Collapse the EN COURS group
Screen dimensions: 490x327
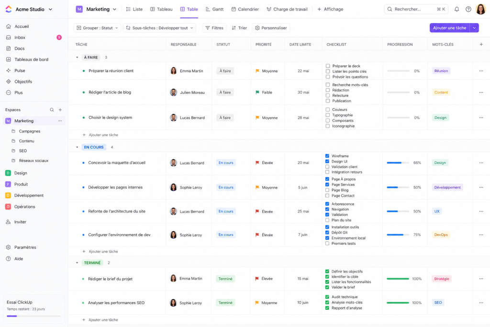point(77,147)
